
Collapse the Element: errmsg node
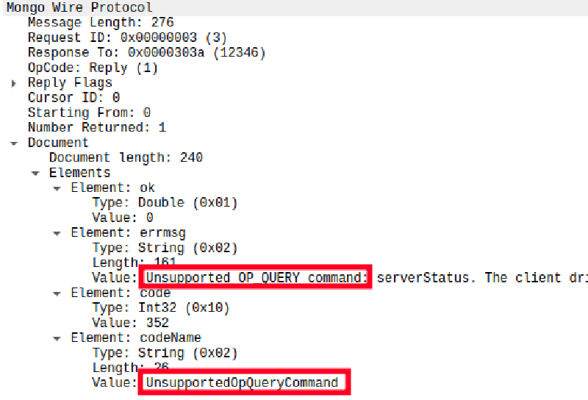[x=57, y=233]
